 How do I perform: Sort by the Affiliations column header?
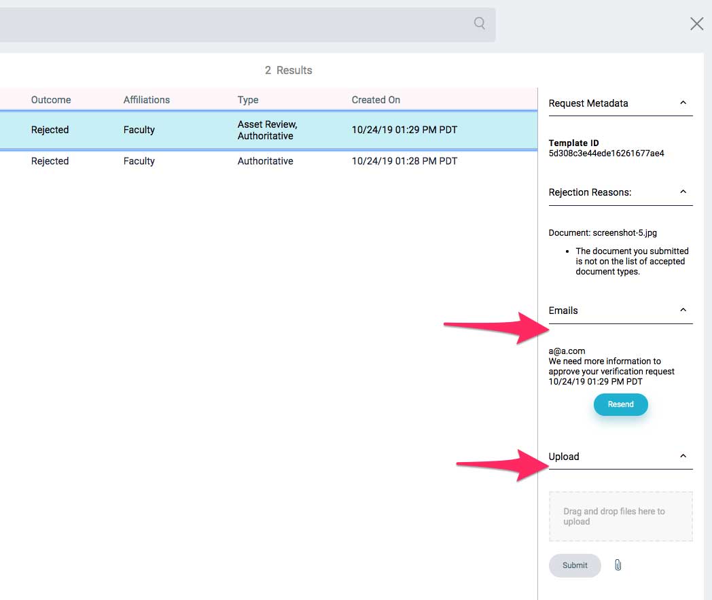pyautogui.click(x=146, y=100)
